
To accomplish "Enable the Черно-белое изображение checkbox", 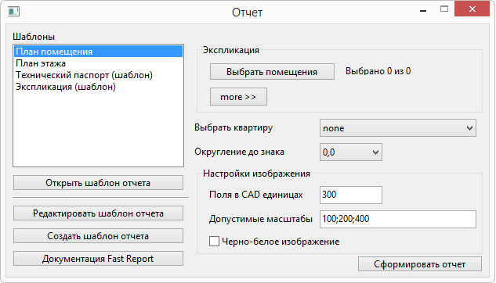I will [x=214, y=242].
